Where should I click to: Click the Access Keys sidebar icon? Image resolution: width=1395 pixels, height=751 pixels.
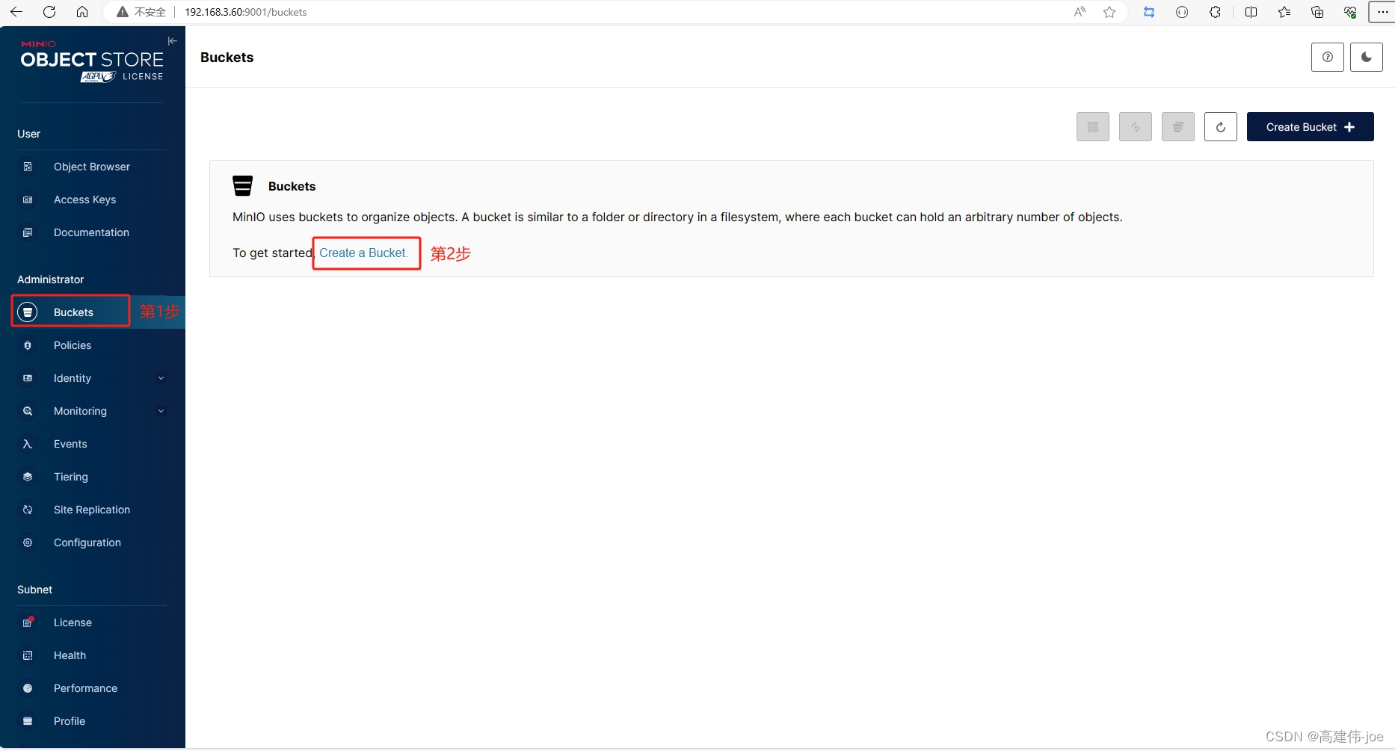click(28, 200)
